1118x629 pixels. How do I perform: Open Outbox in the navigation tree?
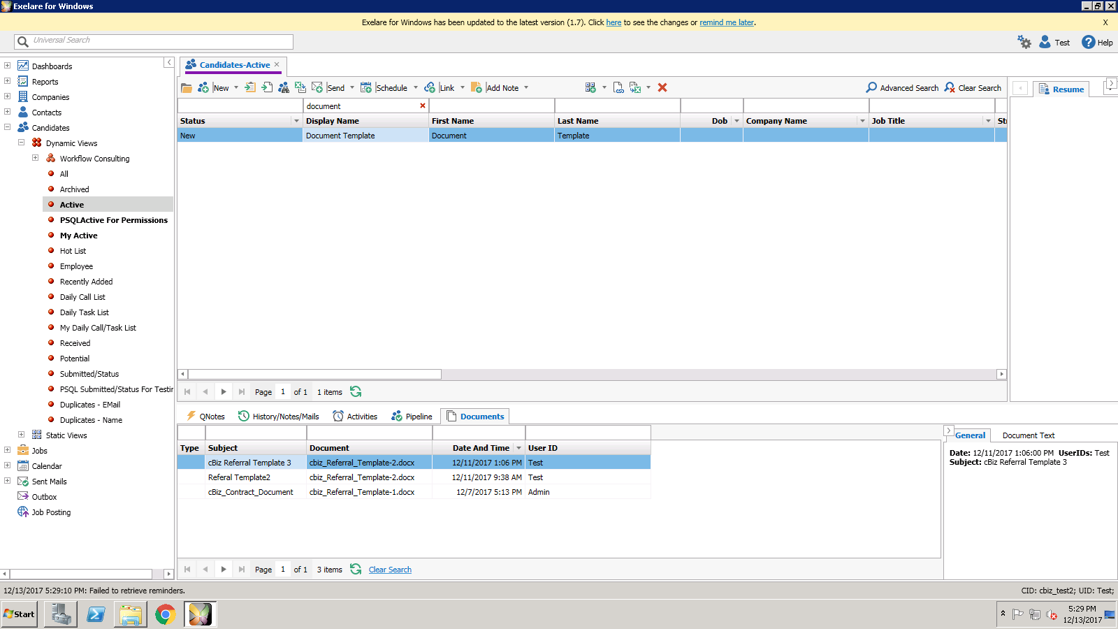tap(44, 497)
